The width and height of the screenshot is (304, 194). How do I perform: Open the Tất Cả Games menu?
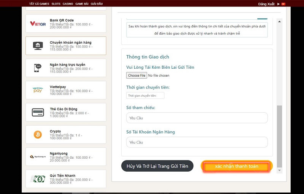[39, 3]
